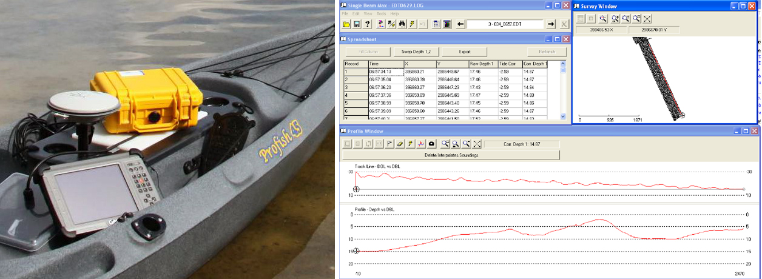The image size is (762, 279).
Task: Click the lightning icon in Profile Window
Action: coord(410,144)
